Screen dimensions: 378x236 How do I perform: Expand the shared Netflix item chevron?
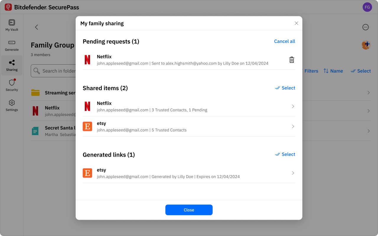[x=293, y=106]
